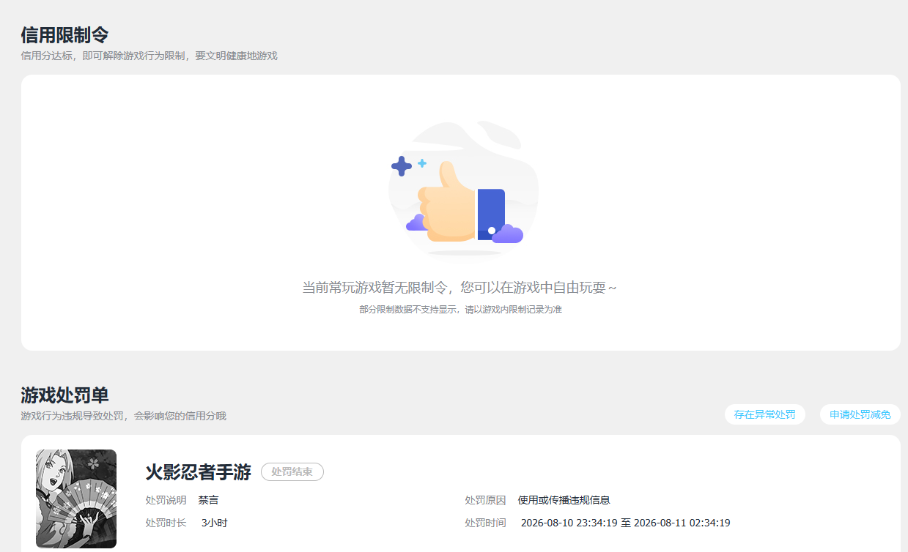This screenshot has height=552, width=908.
Task: Select the 当前常玩游戏暂无限制令 message
Action: (459, 288)
